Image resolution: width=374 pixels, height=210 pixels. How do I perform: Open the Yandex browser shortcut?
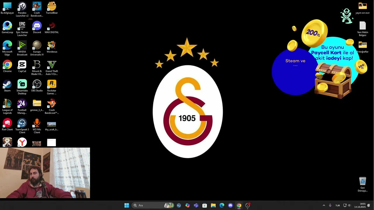22,142
